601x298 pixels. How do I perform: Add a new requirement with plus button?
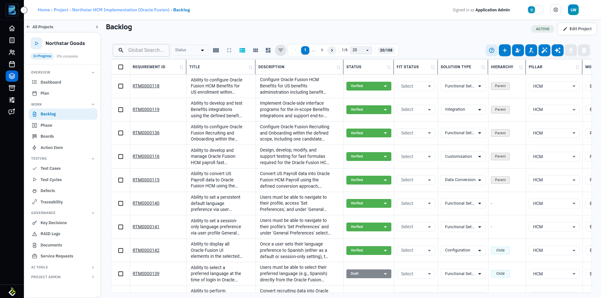pyautogui.click(x=505, y=50)
